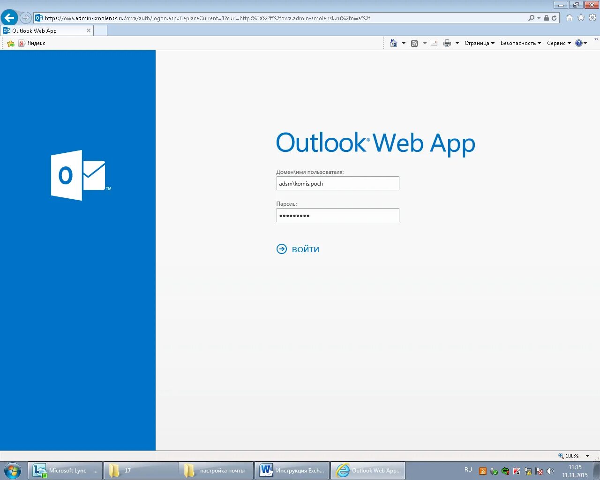
Task: Click the Read Mail envelope icon
Action: [x=434, y=43]
